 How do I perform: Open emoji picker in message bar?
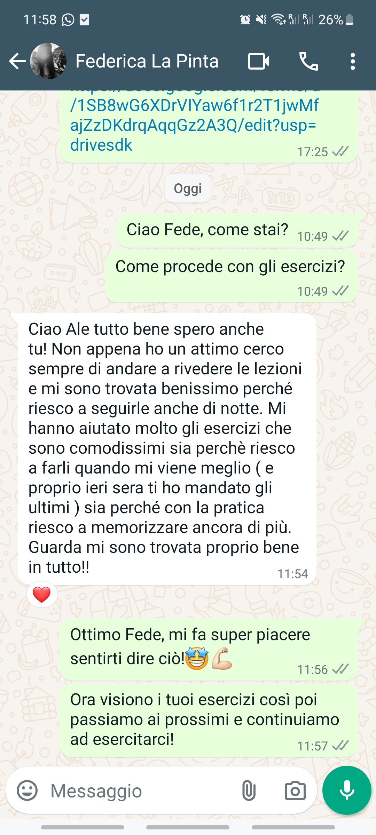pos(27,790)
